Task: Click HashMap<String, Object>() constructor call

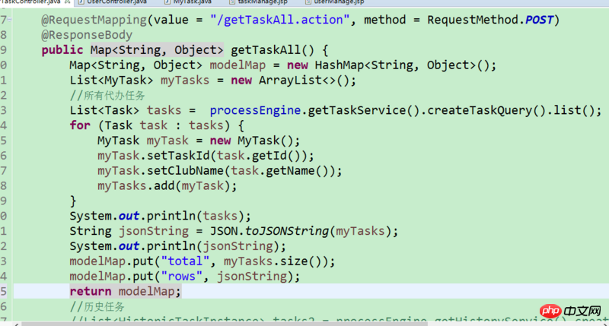Action: tap(400, 65)
